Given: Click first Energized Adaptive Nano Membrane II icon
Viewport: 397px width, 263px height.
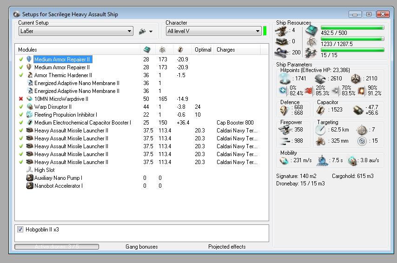Looking at the screenshot, I should click(x=30, y=83).
